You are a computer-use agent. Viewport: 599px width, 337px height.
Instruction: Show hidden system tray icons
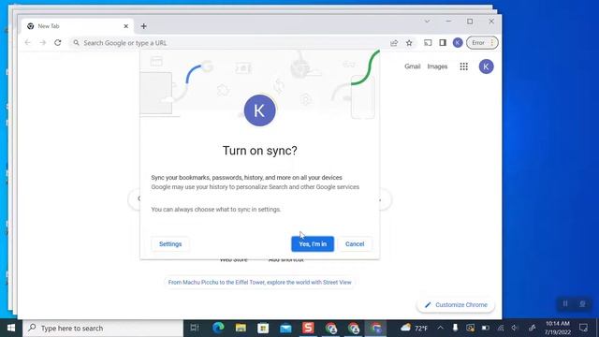click(x=440, y=328)
